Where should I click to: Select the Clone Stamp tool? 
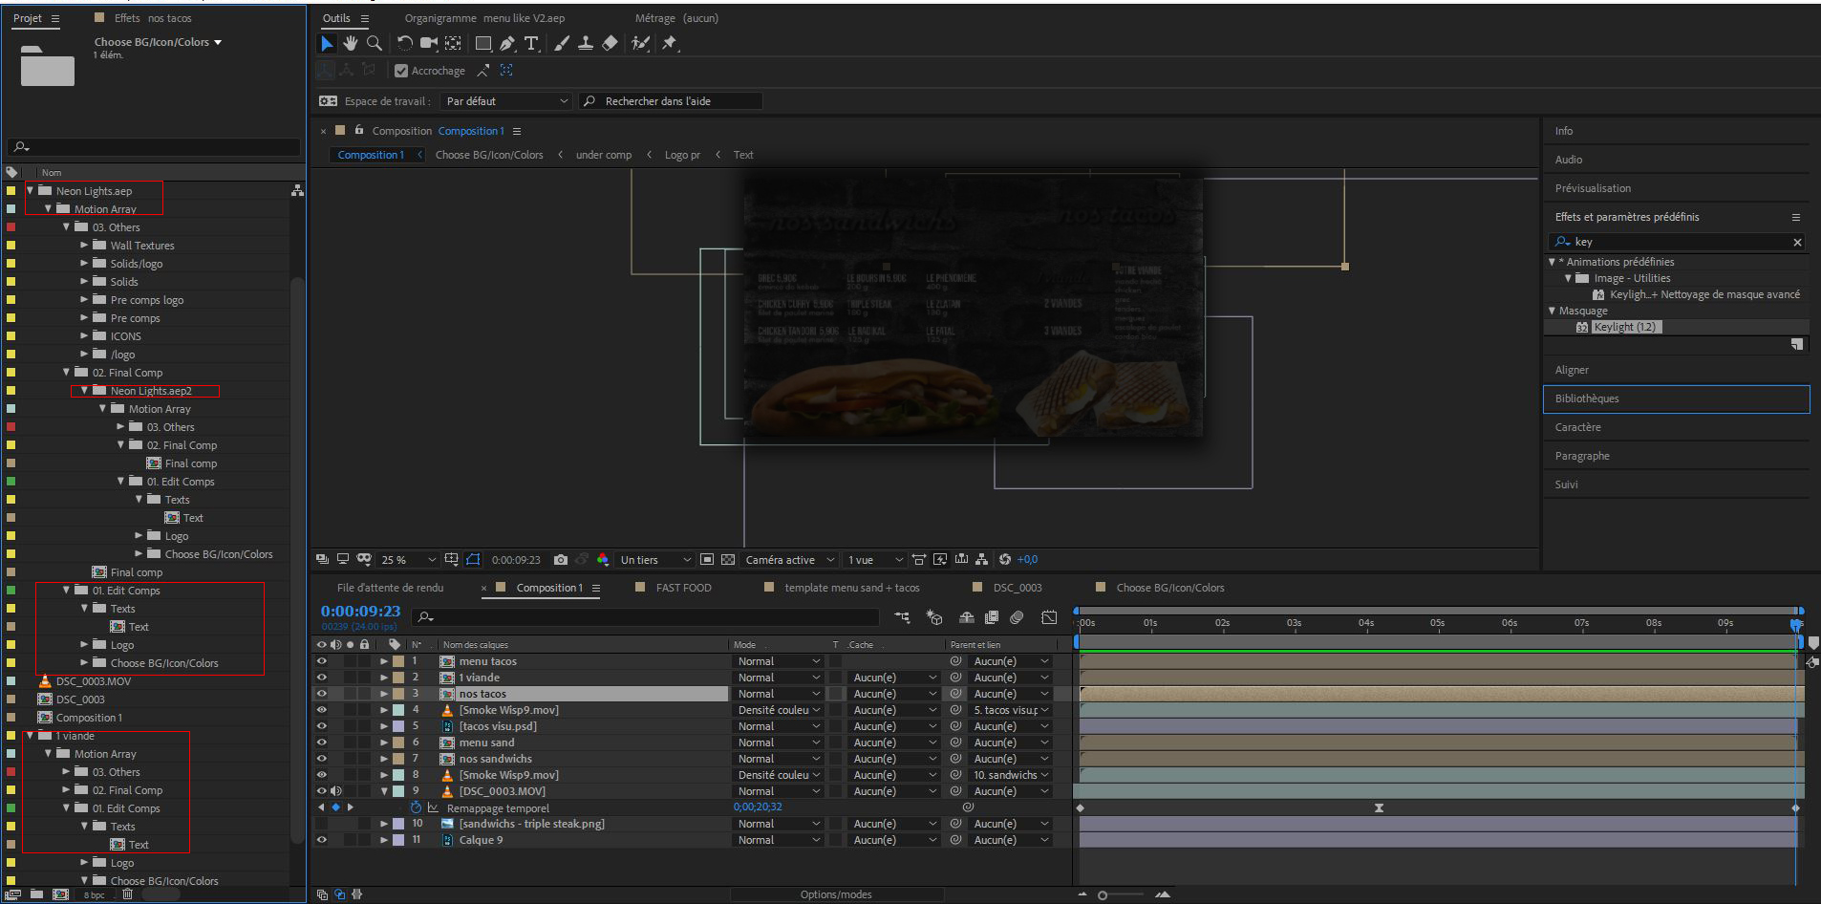point(586,43)
